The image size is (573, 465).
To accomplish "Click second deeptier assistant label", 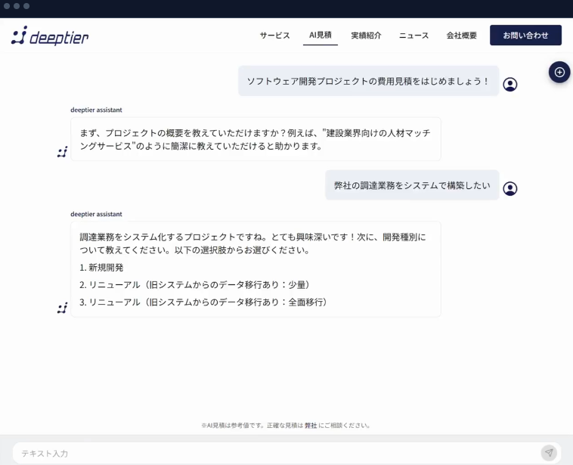I will point(96,214).
